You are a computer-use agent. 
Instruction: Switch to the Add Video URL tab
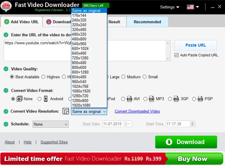click(x=22, y=22)
